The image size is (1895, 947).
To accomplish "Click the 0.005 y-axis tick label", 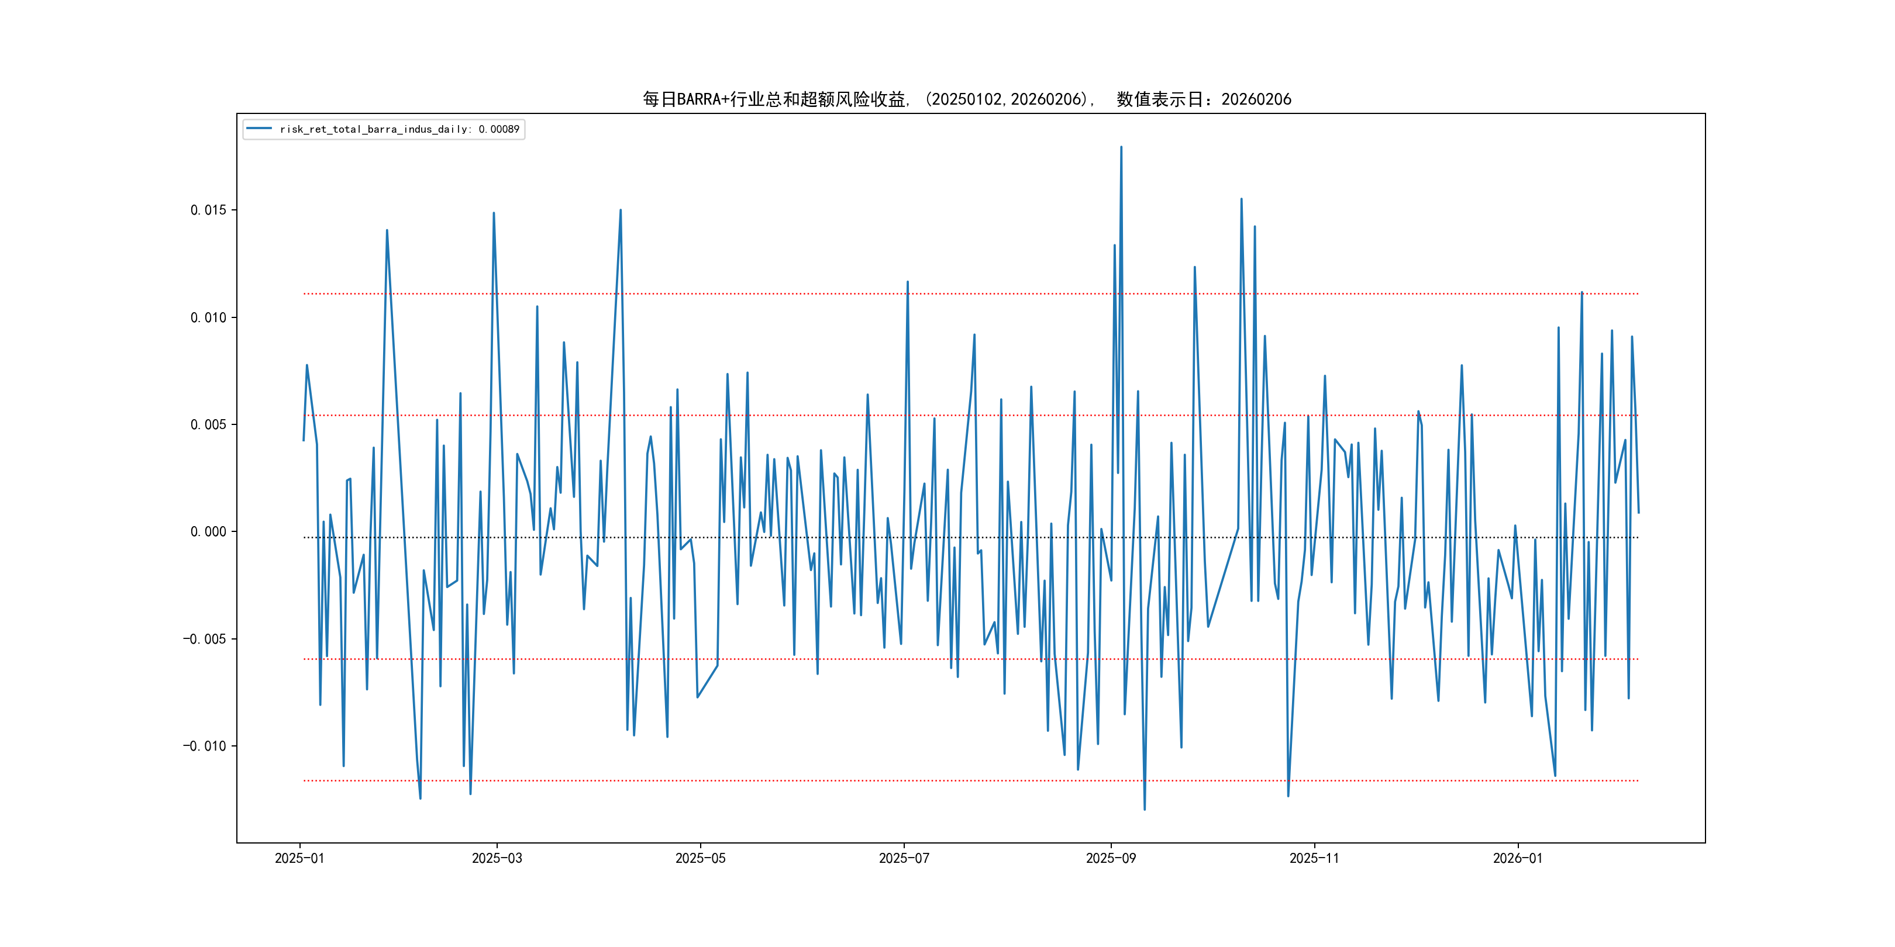I will coord(208,425).
